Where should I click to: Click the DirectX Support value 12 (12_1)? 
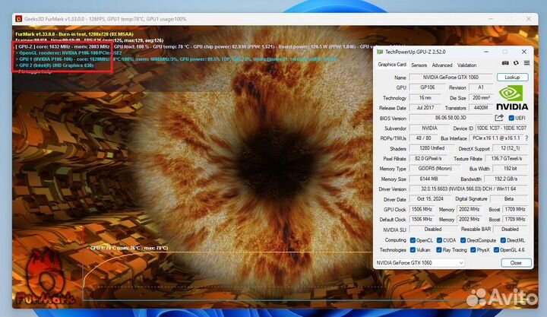(x=510, y=148)
